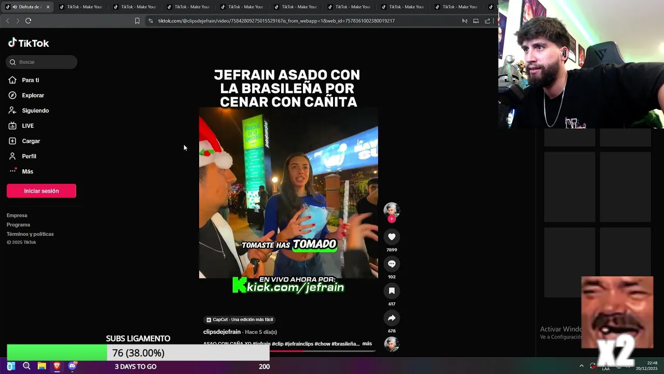Reload the page with refresh icon
664x374 pixels.
(x=28, y=21)
